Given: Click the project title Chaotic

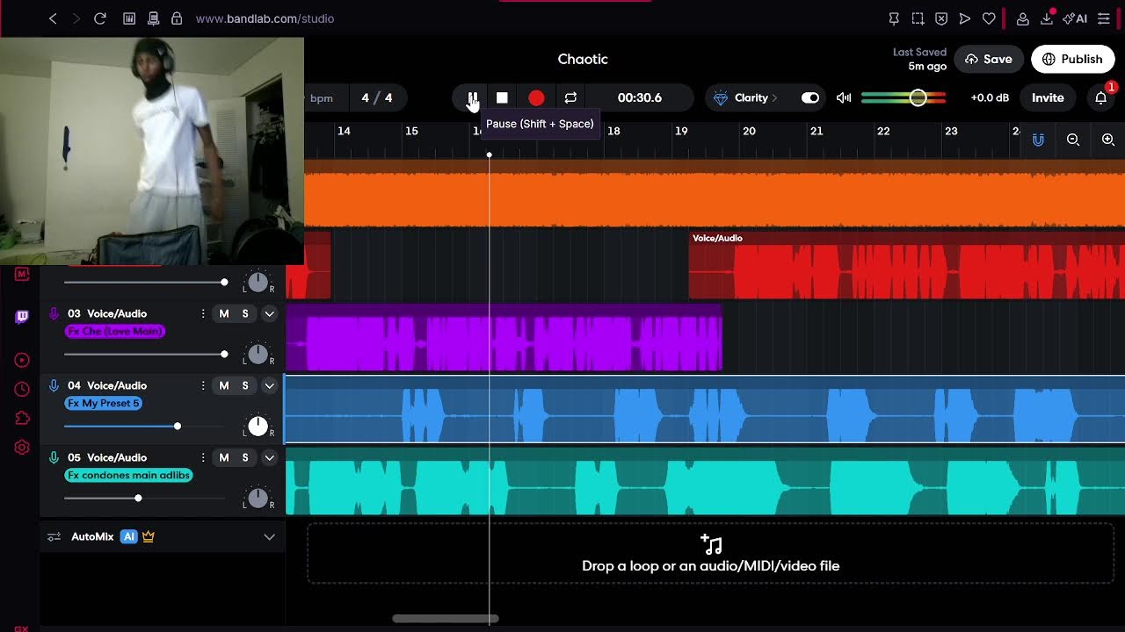Looking at the screenshot, I should [x=583, y=59].
